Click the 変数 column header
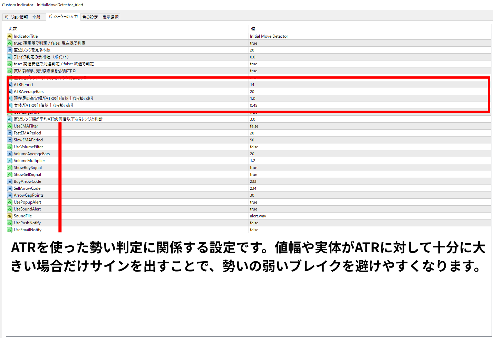This screenshot has height=338, width=493. 13,29
